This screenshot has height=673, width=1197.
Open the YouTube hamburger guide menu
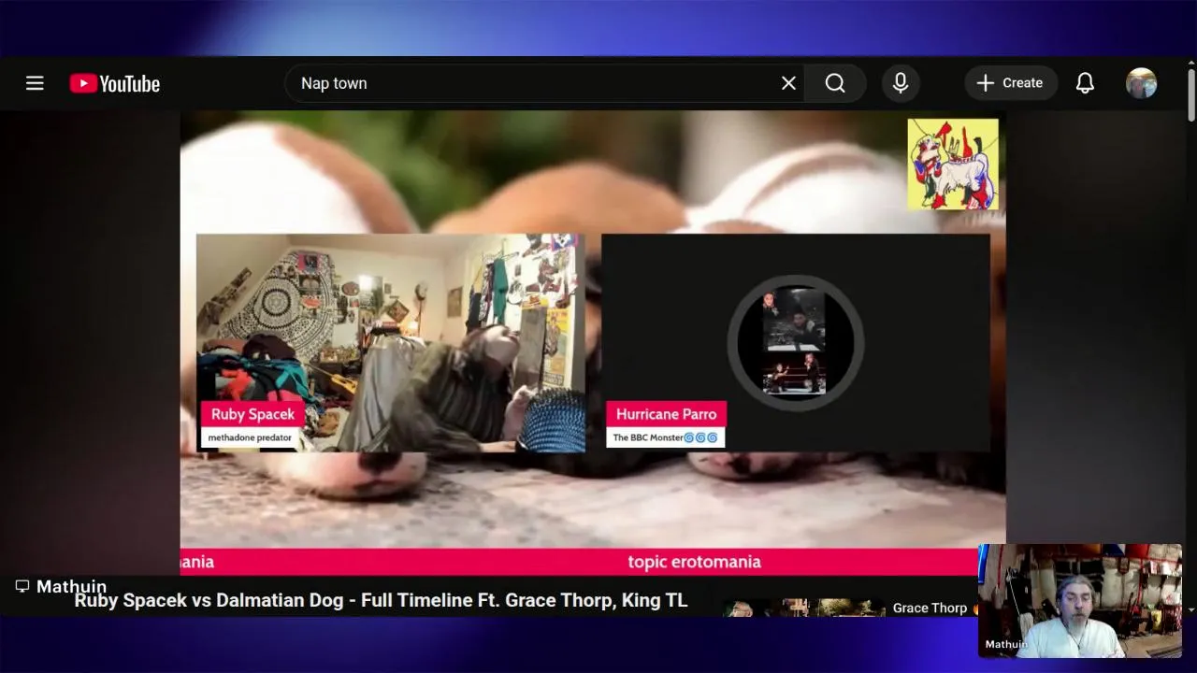35,83
